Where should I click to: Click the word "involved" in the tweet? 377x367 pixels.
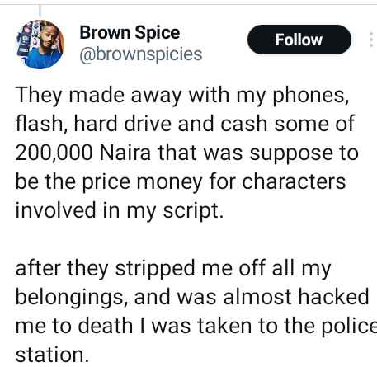point(55,210)
